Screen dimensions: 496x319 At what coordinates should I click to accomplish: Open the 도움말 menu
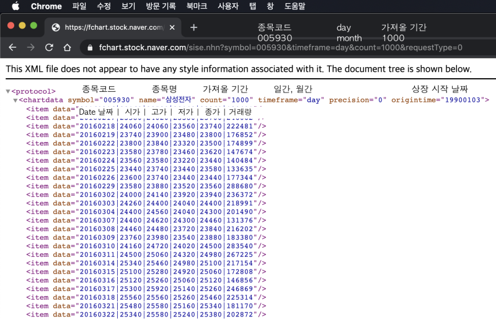294,6
